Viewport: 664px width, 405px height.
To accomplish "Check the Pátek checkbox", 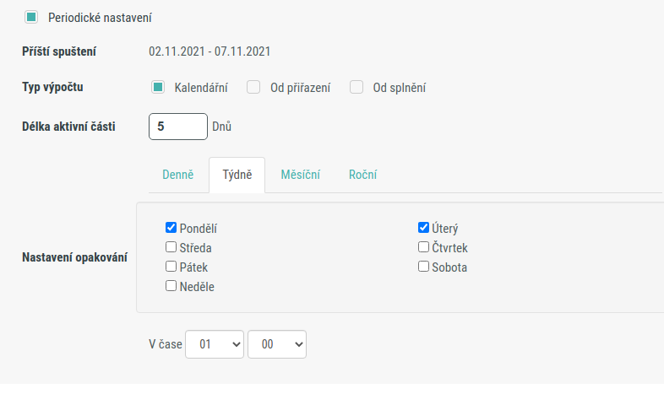I will click(x=171, y=267).
